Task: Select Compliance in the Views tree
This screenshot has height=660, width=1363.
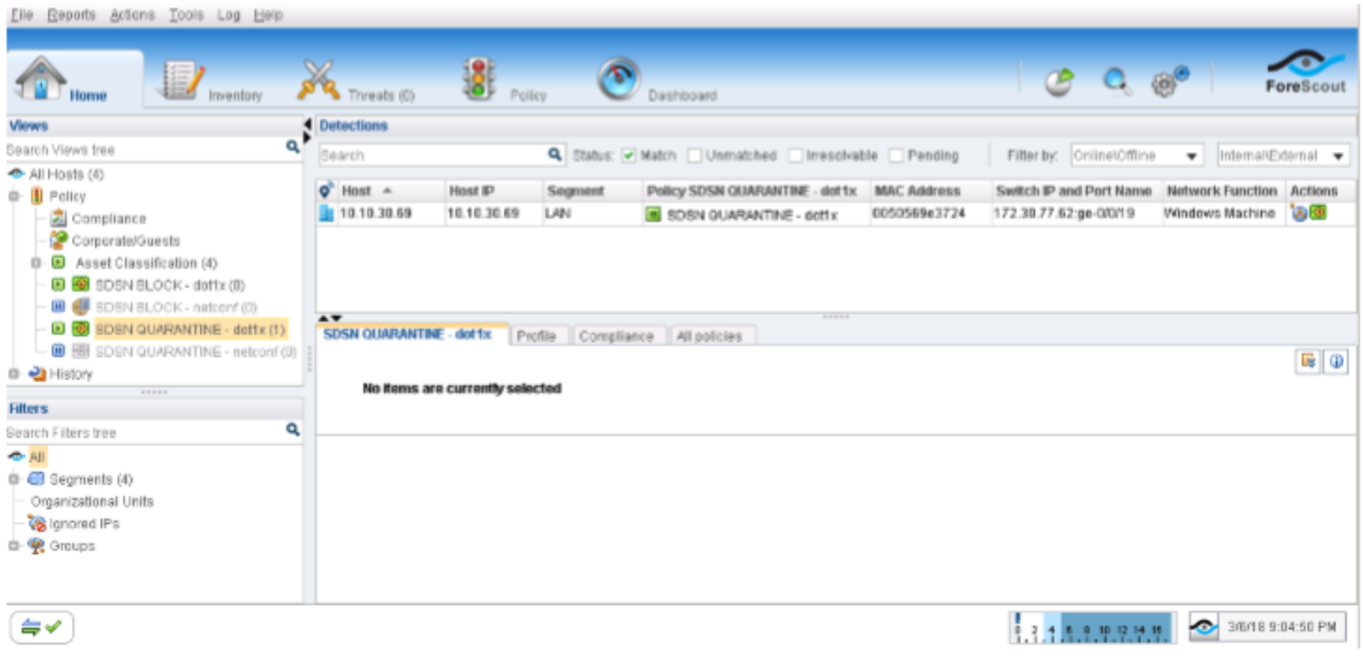Action: pos(109,218)
